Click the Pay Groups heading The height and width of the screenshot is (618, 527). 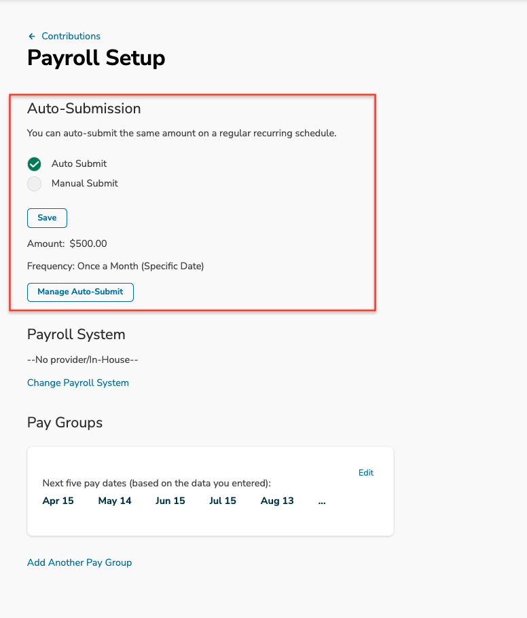click(x=65, y=423)
